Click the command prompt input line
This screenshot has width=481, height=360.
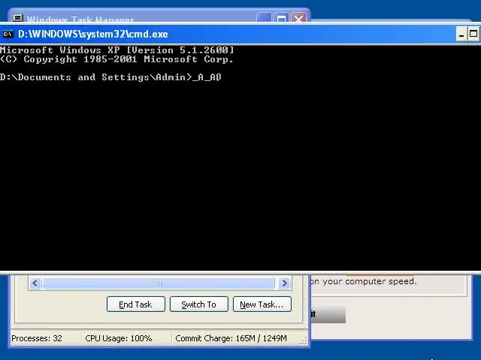tap(110, 77)
